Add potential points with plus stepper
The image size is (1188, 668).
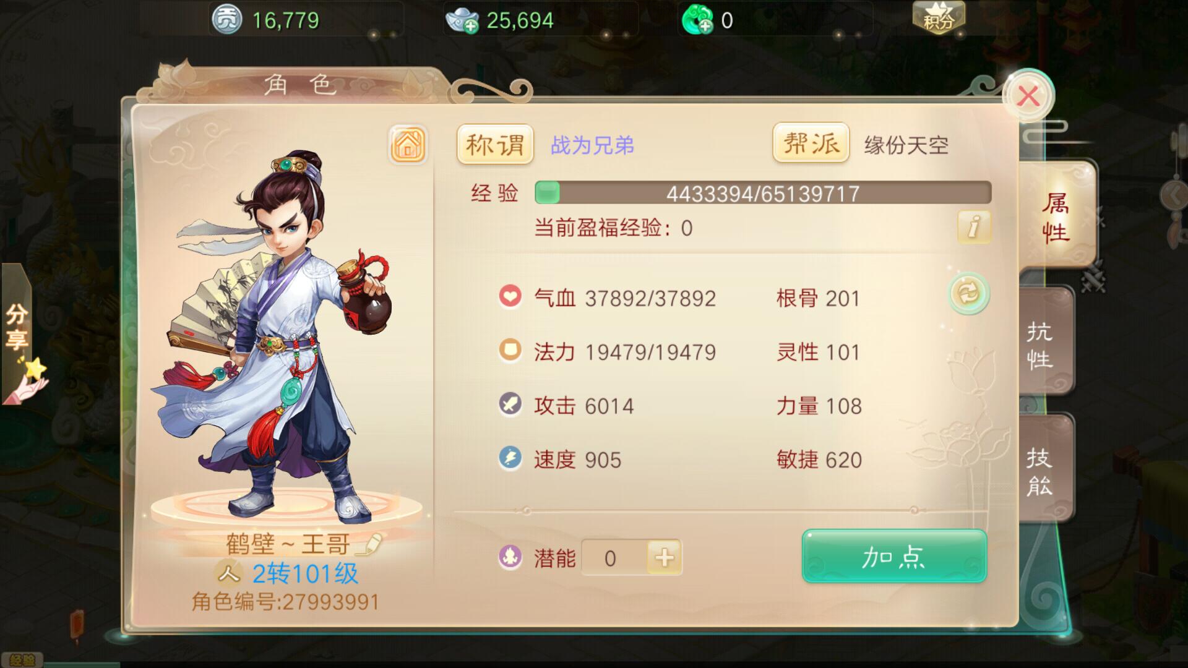tap(664, 558)
